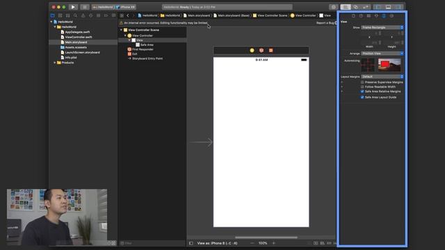Enable Follow Readable Width
445x250 pixels.
pos(362,87)
